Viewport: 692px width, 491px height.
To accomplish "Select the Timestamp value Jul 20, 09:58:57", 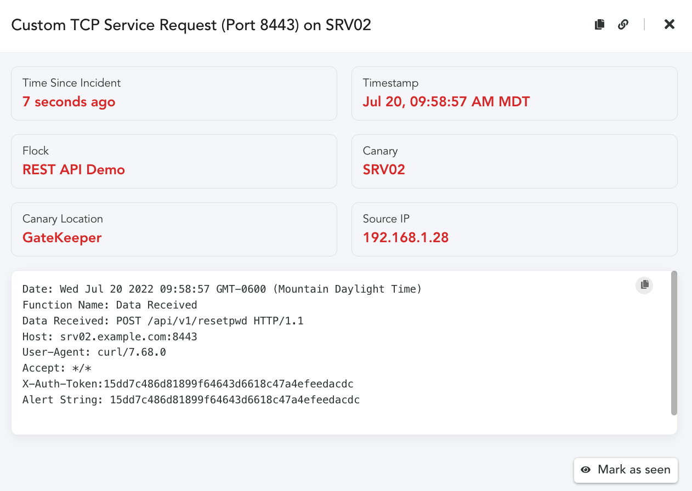I will (x=446, y=102).
